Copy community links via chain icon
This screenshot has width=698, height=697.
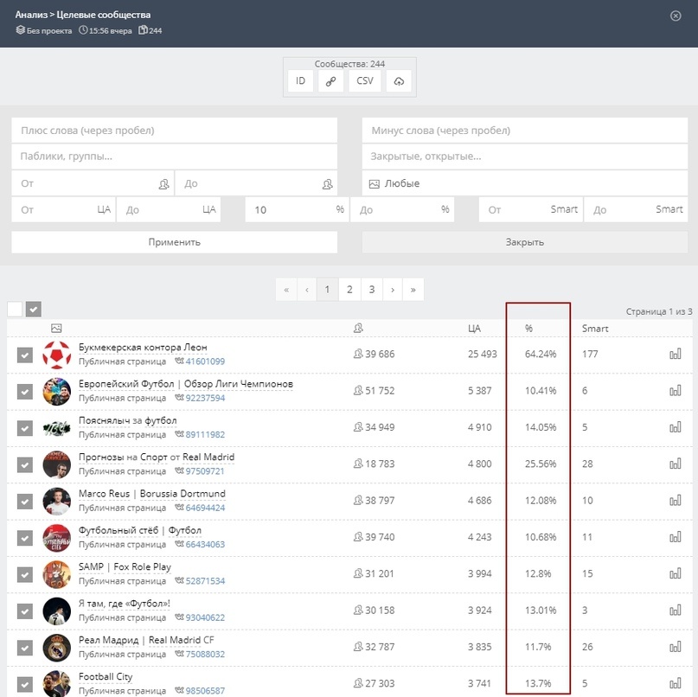[x=330, y=81]
